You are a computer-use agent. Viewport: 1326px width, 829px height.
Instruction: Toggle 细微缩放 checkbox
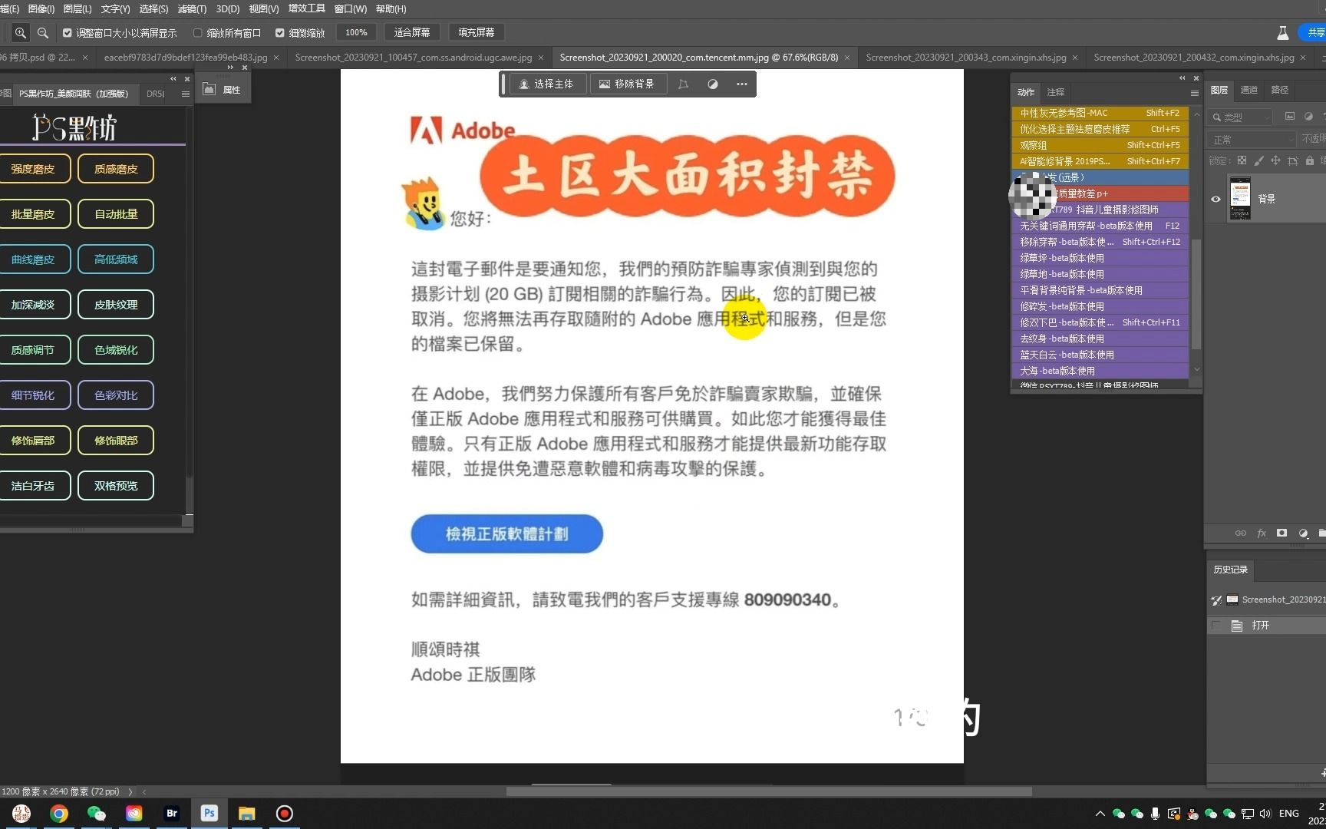[280, 33]
